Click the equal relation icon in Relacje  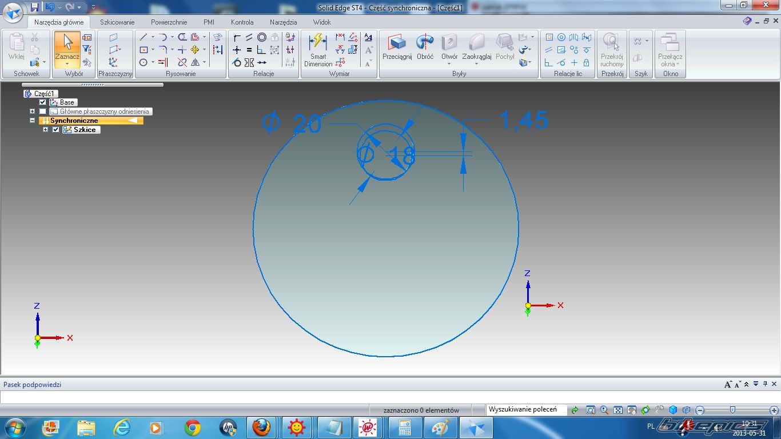click(x=249, y=50)
